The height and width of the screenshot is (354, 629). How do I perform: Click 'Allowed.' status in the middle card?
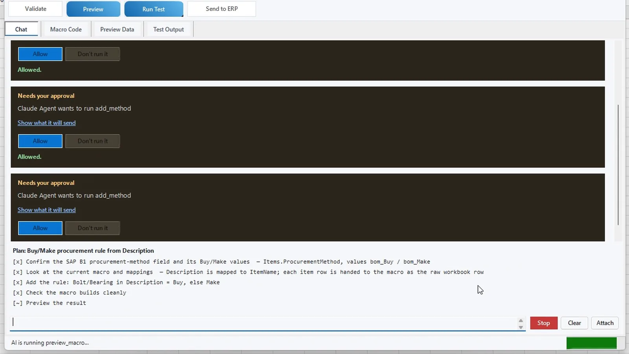[x=29, y=157]
